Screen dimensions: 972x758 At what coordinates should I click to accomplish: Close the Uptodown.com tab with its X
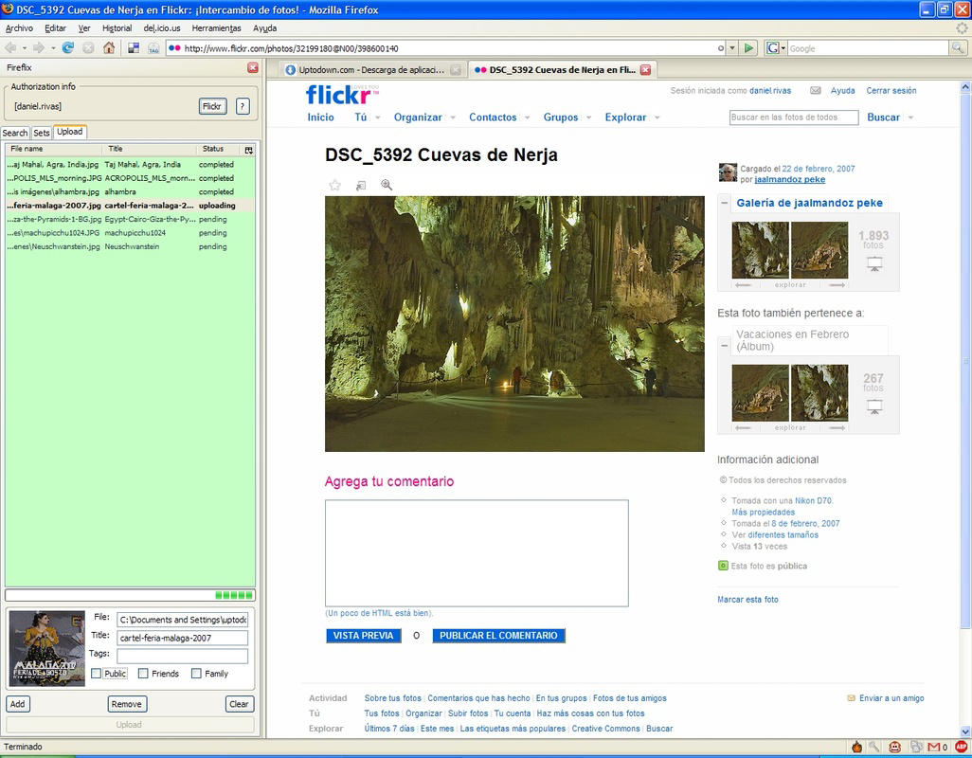(456, 70)
